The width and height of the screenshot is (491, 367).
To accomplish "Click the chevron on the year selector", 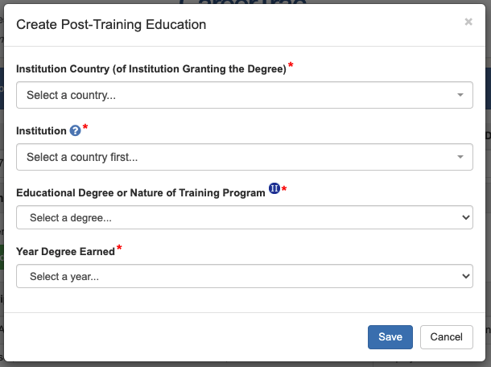I will coord(464,276).
